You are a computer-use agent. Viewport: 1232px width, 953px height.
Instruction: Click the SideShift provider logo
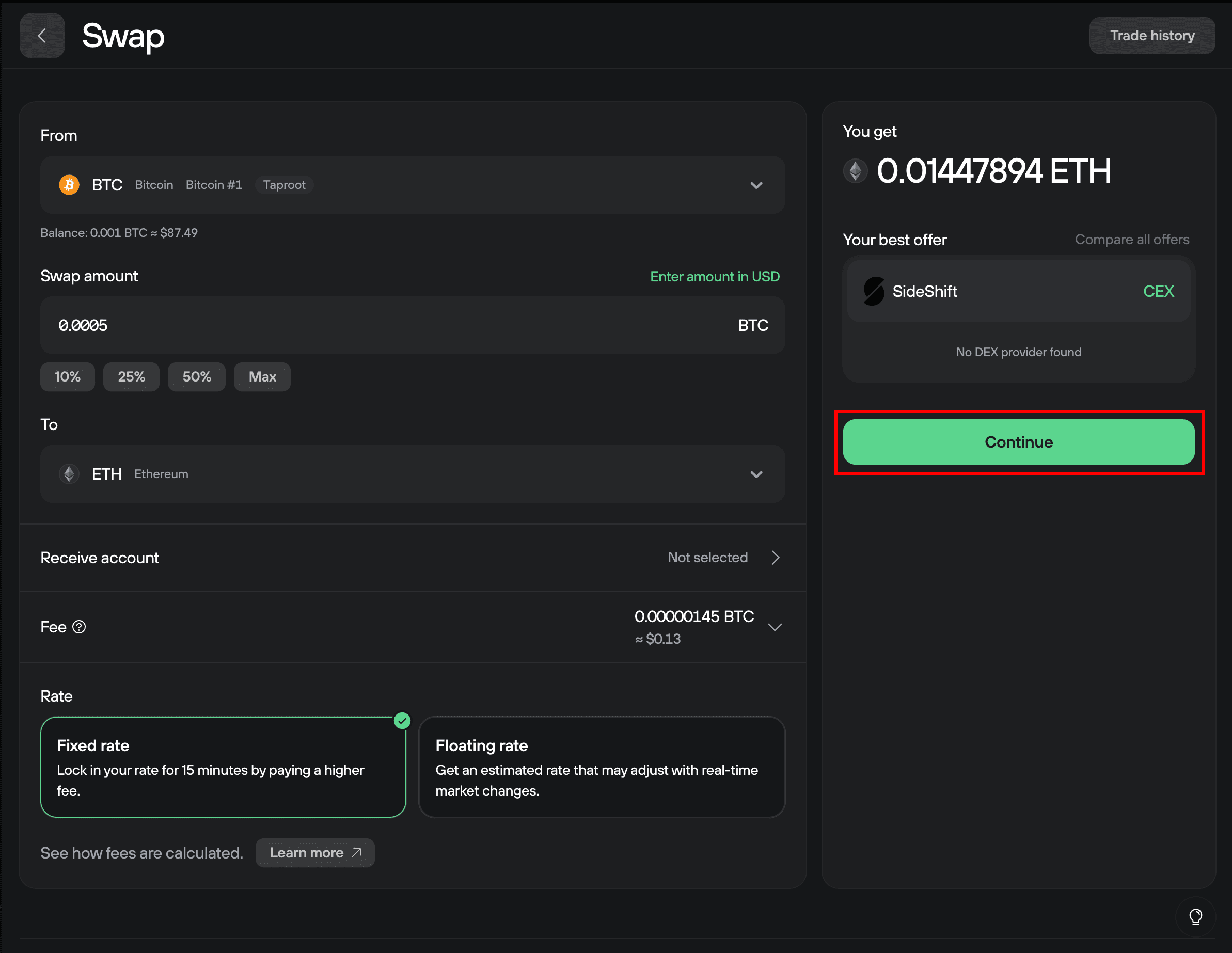point(873,291)
